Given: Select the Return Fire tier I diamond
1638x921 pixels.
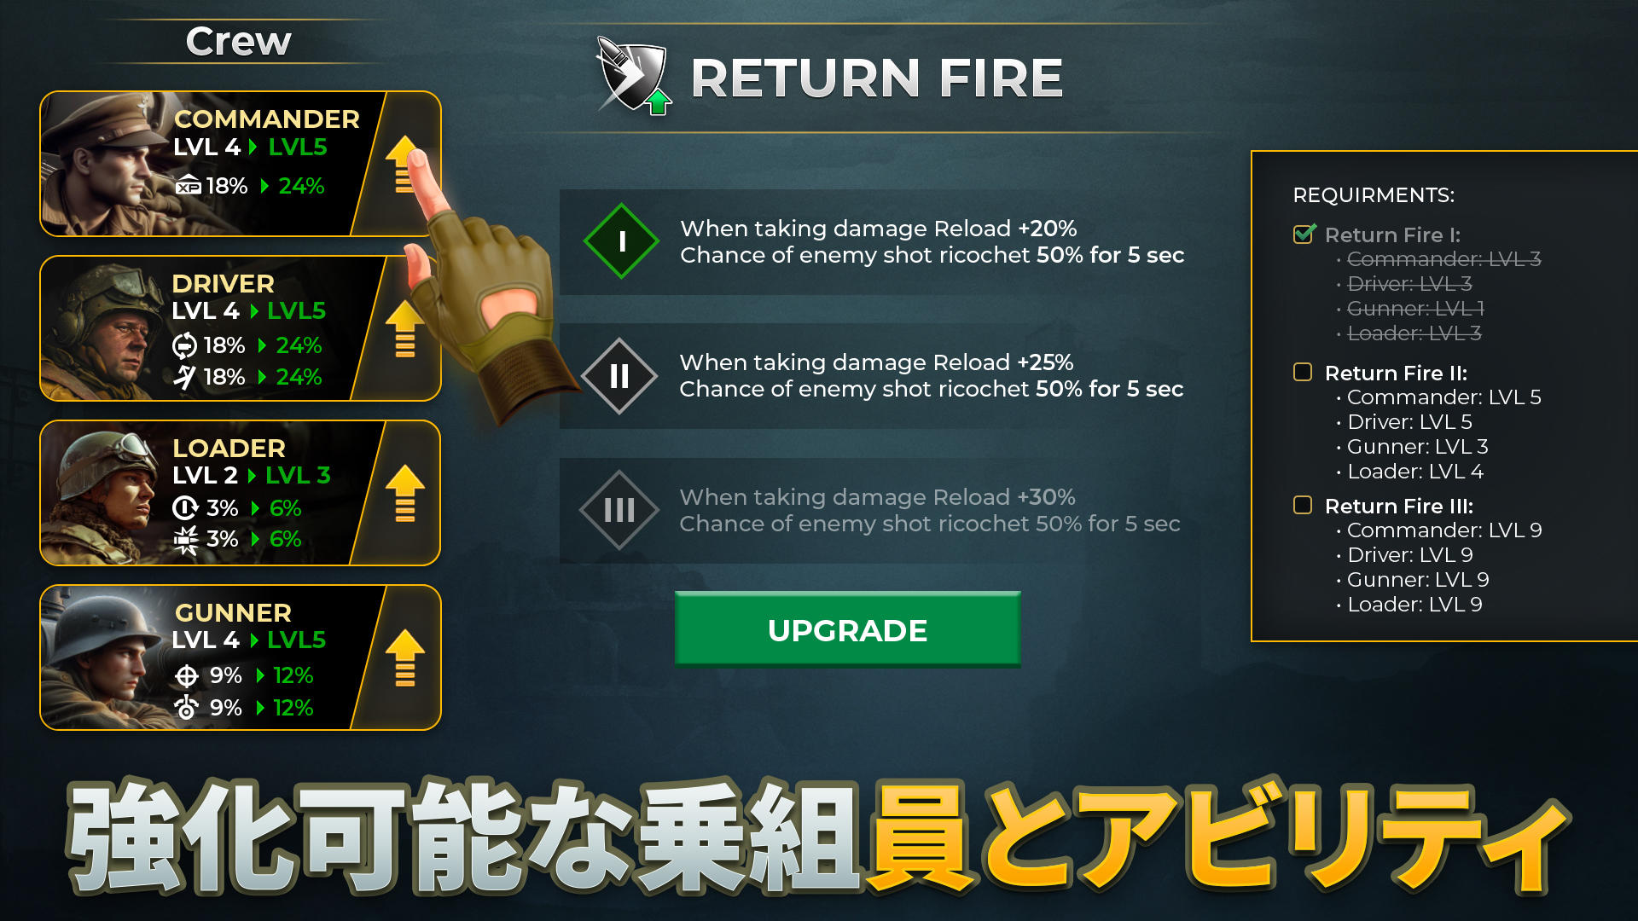Looking at the screenshot, I should click(x=621, y=241).
